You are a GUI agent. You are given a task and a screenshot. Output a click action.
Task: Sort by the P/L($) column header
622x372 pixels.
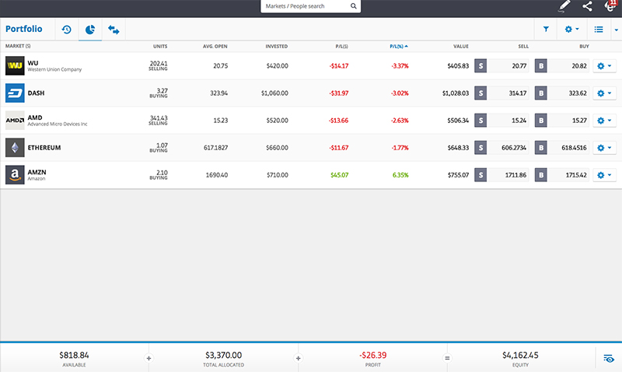tap(341, 47)
